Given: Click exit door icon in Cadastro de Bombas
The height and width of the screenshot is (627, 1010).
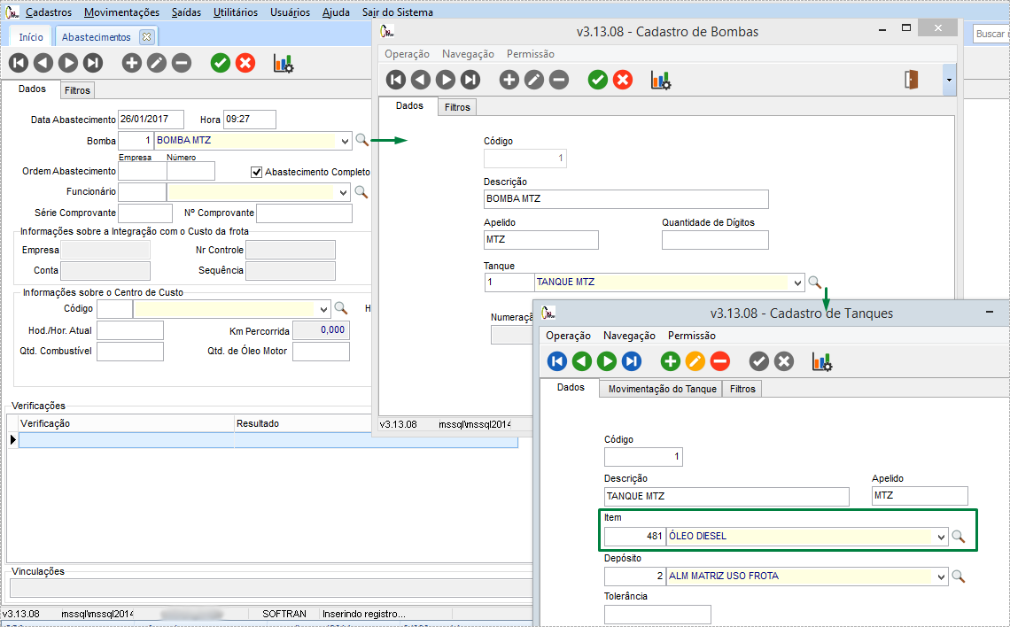Looking at the screenshot, I should 911,80.
